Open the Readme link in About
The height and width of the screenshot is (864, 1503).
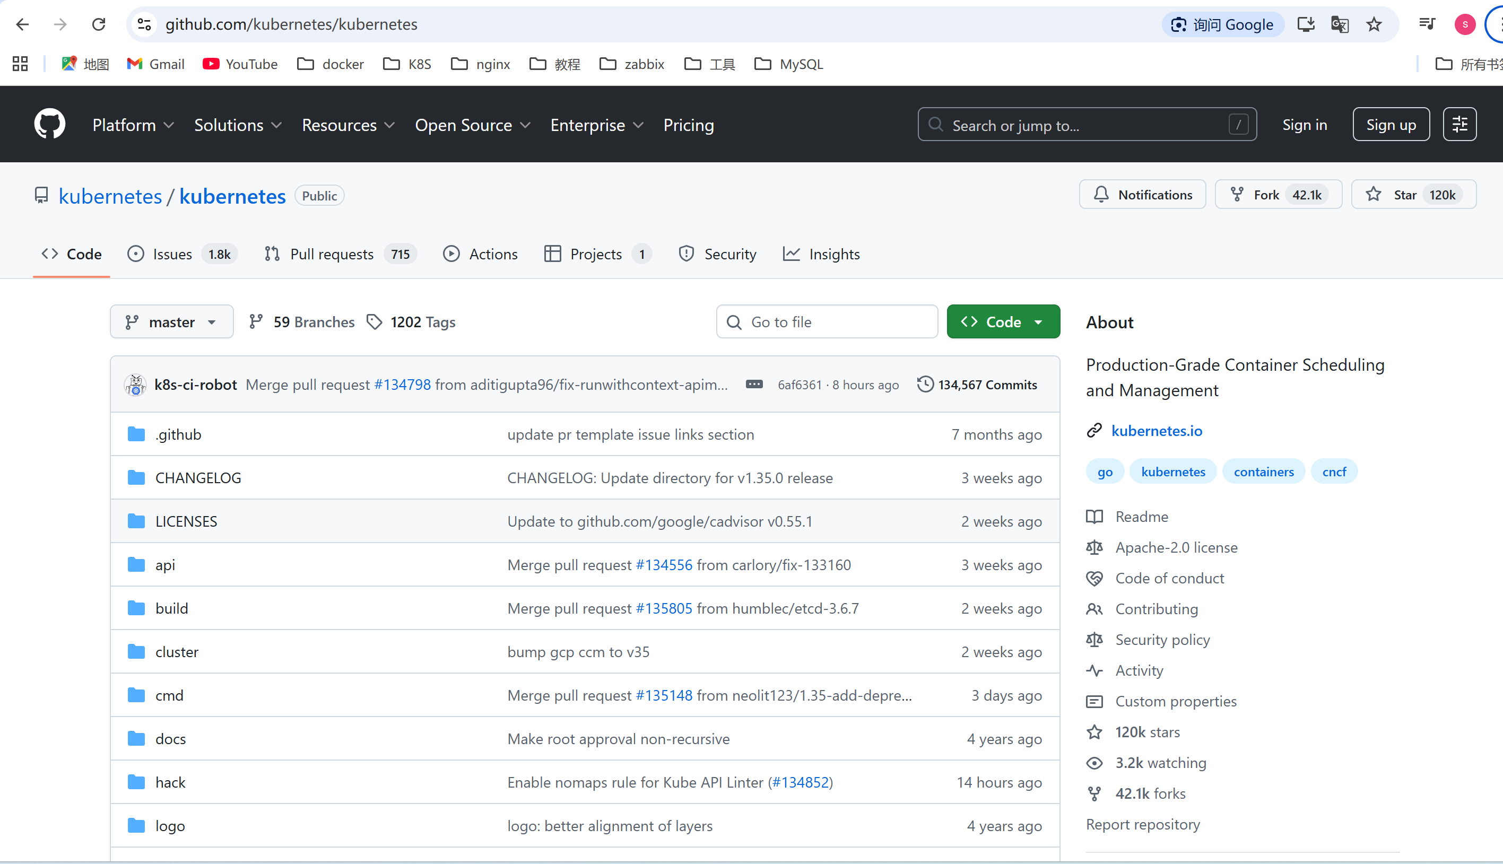point(1142,516)
